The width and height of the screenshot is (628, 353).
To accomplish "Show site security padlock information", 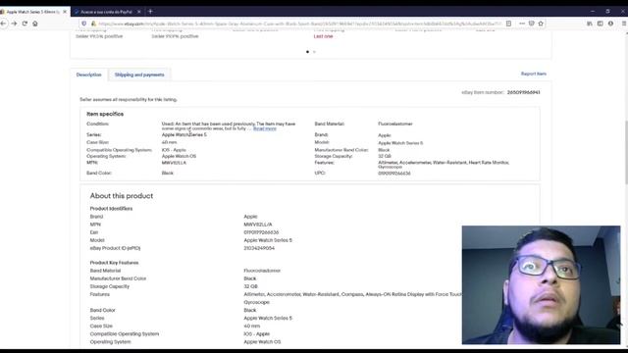I will tap(94, 24).
